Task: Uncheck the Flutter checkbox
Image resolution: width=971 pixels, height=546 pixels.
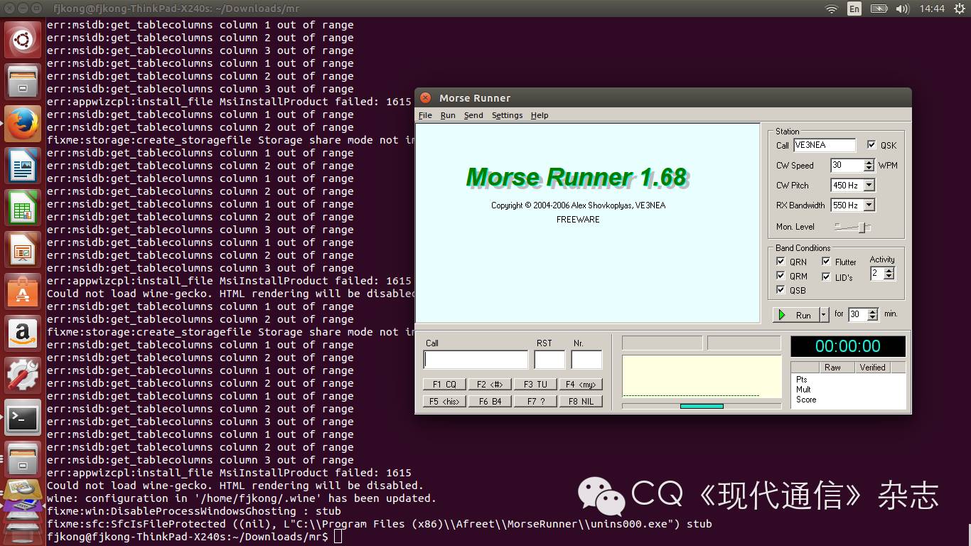Action: (x=826, y=262)
